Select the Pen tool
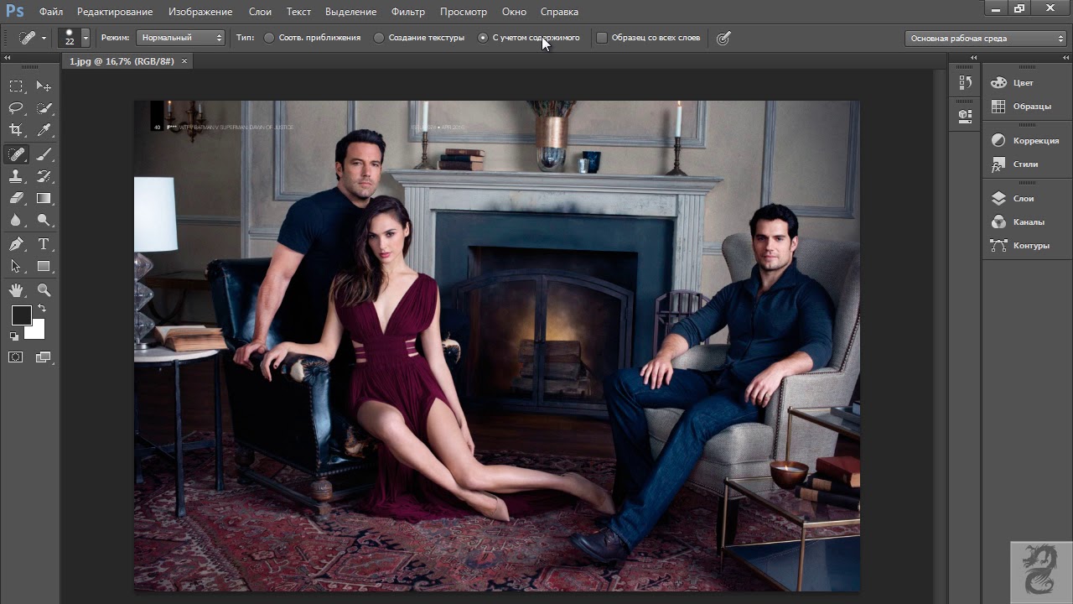This screenshot has width=1073, height=604. pos(16,244)
